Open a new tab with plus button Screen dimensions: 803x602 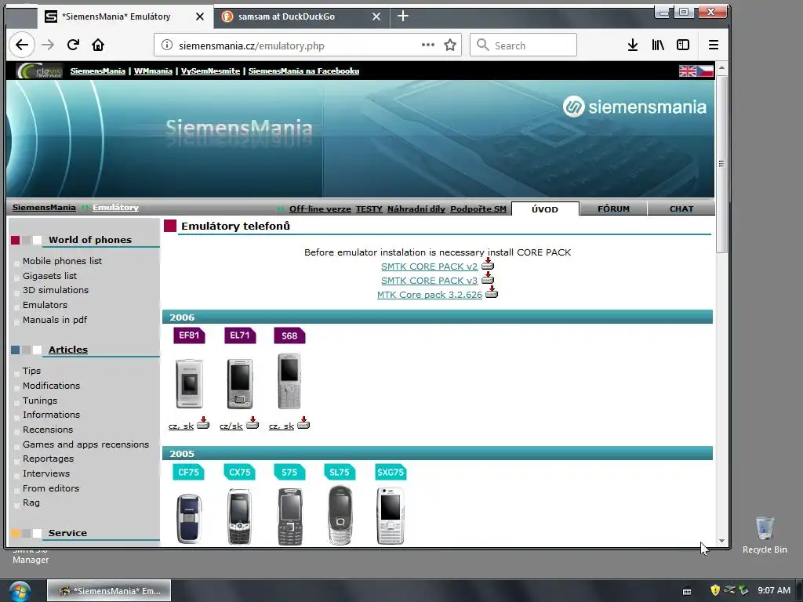point(403,16)
